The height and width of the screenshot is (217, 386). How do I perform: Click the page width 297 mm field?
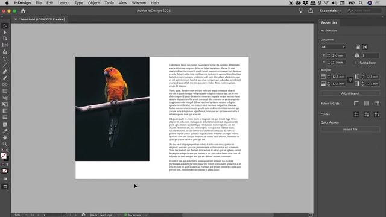pyautogui.click(x=338, y=55)
